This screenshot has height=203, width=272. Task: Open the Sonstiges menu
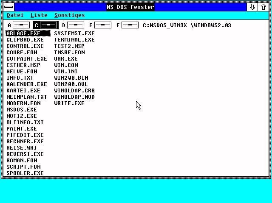[x=69, y=15]
